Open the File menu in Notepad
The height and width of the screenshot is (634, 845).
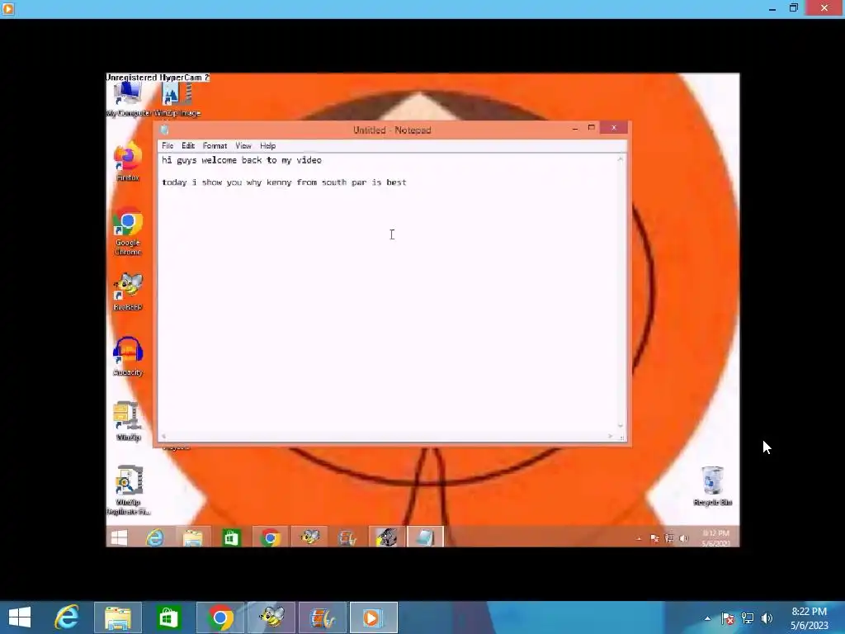click(168, 145)
